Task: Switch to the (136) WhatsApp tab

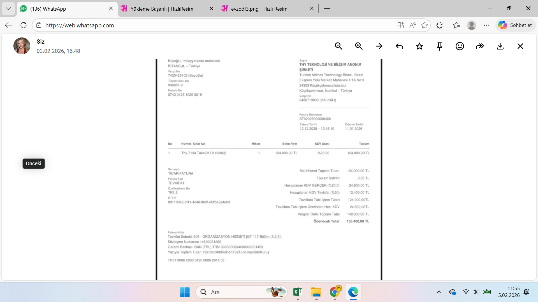Action: (x=67, y=9)
